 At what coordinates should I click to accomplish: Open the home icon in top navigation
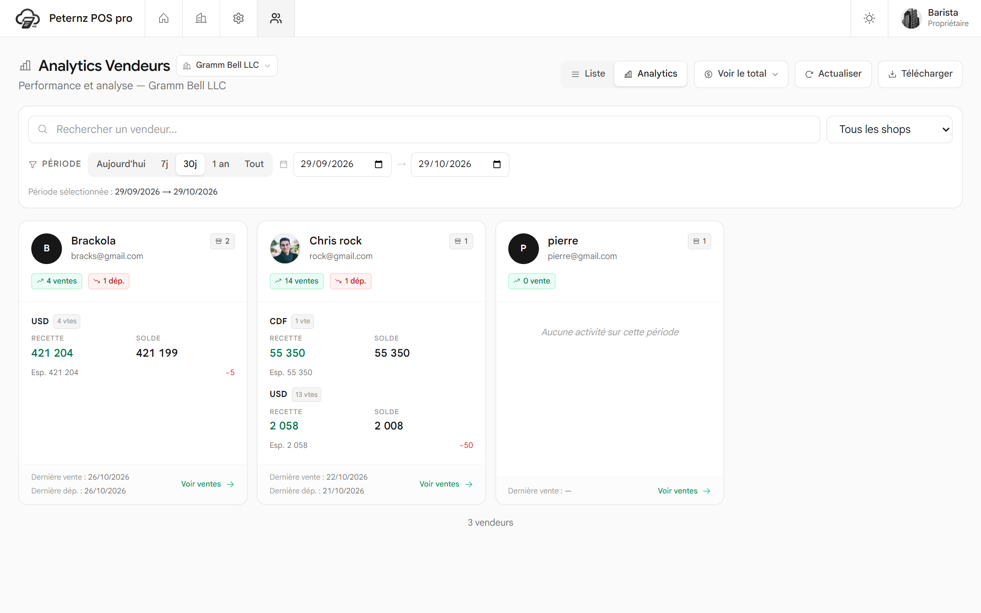[x=163, y=18]
